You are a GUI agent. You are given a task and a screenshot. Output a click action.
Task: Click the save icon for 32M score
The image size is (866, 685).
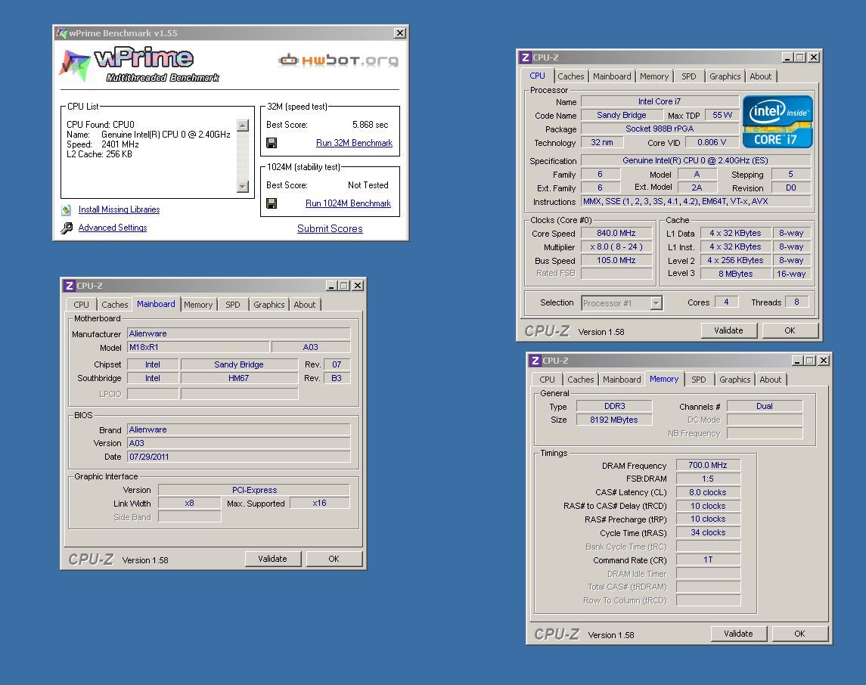point(272,143)
